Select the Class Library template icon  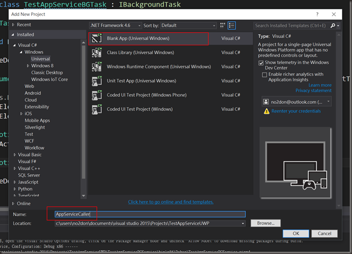point(97,53)
